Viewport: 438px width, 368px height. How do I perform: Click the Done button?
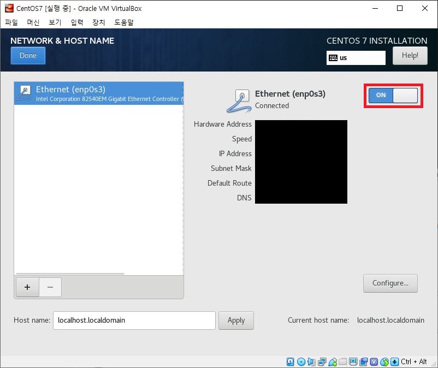(x=28, y=56)
